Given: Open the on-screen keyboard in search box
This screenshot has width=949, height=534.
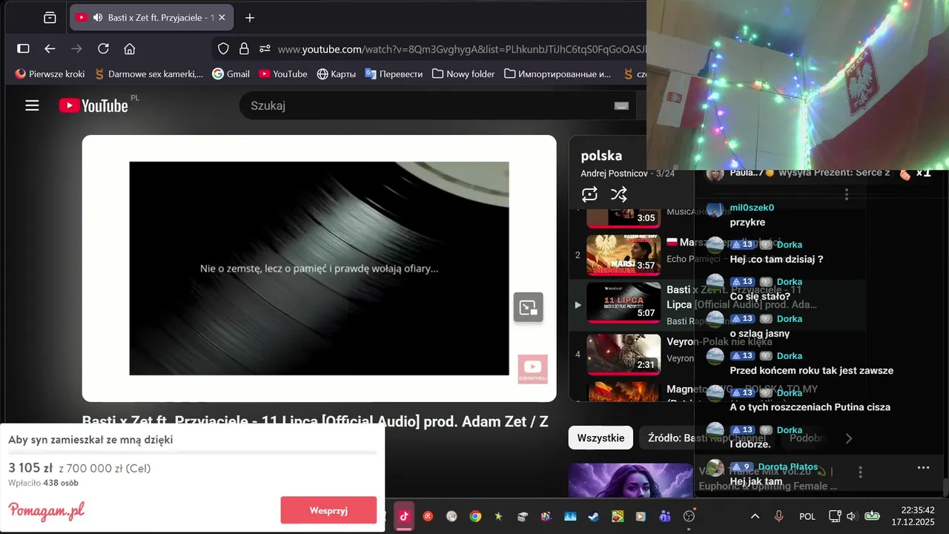Looking at the screenshot, I should click(x=621, y=106).
